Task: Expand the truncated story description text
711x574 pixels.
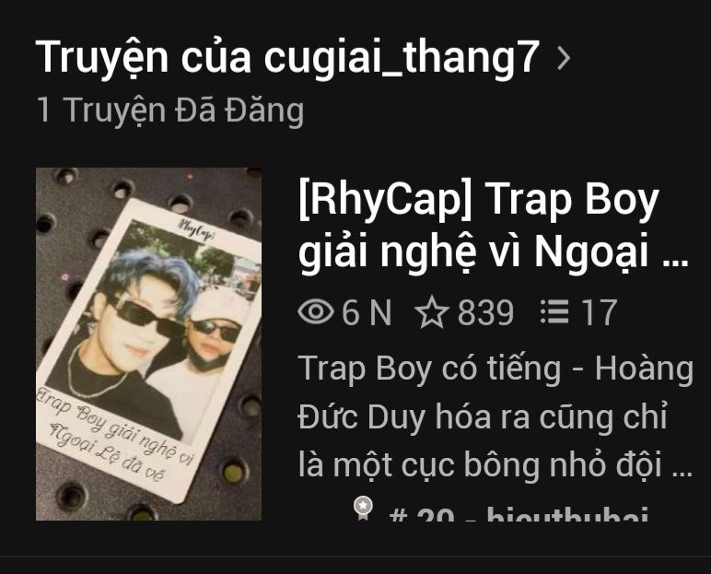Action: tap(495, 417)
